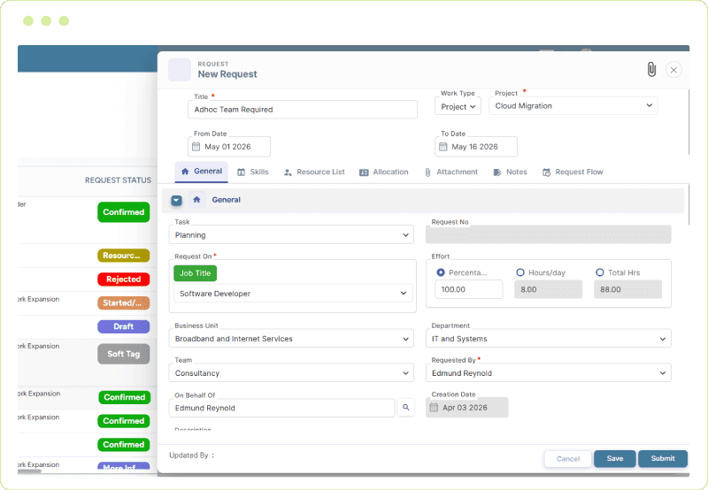This screenshot has height=490, width=708.
Task: Click the Creation Date calendar icon
Action: coord(434,408)
